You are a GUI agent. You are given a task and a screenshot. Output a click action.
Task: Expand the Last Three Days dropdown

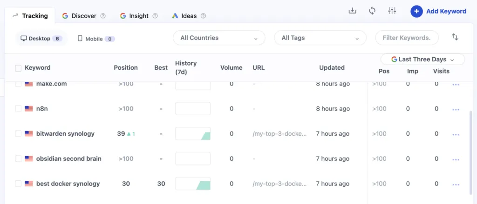422,59
